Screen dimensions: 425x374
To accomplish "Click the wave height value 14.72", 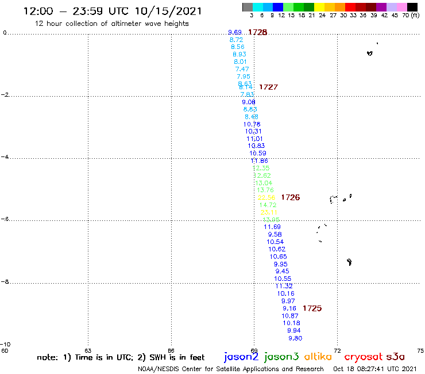I will 268,205.
